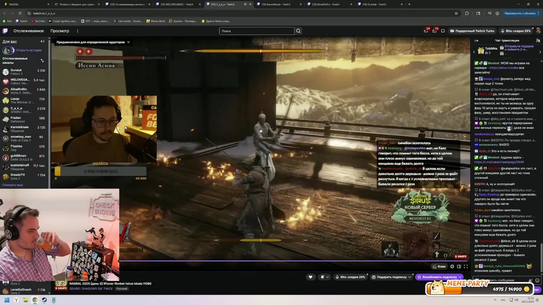Click the search magnifier button

point(298,31)
